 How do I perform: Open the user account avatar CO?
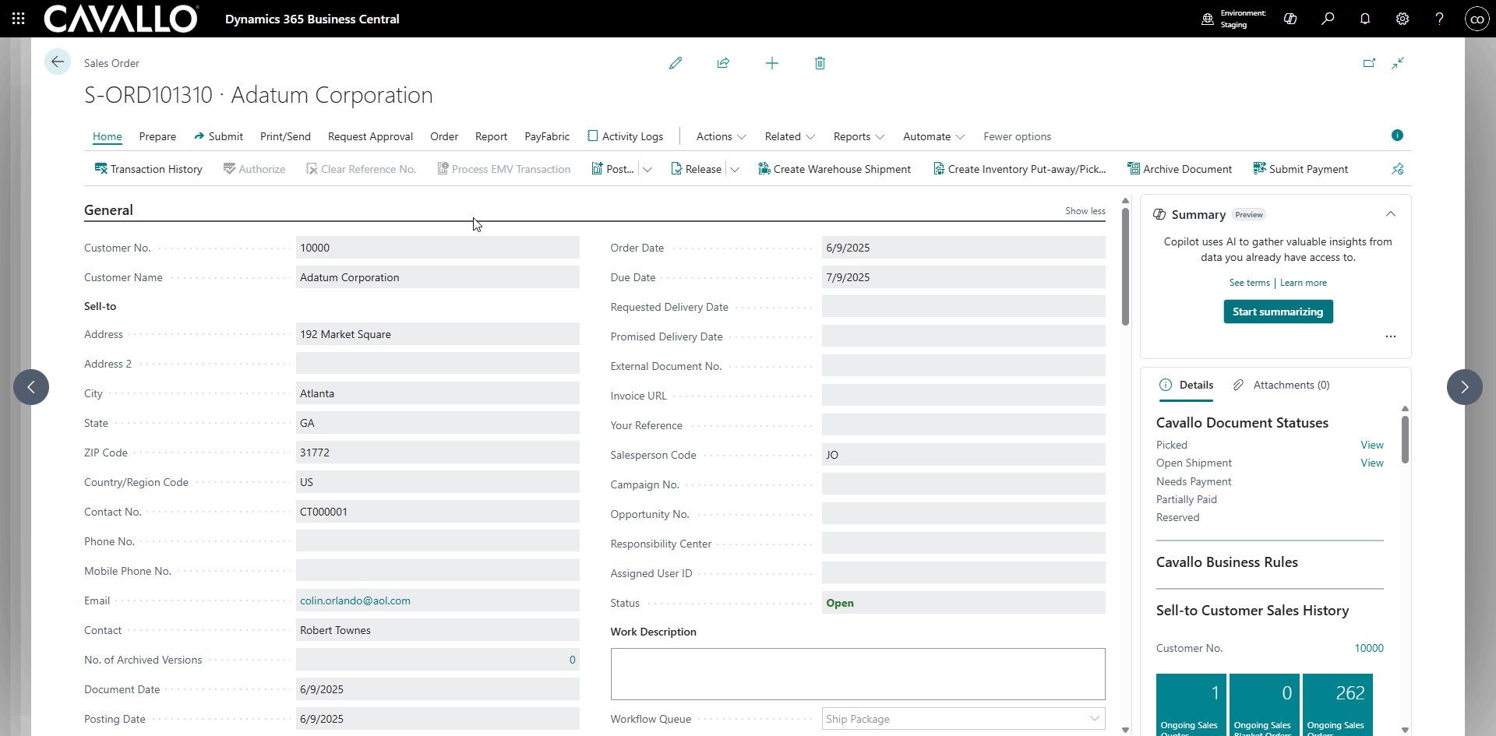(x=1477, y=19)
